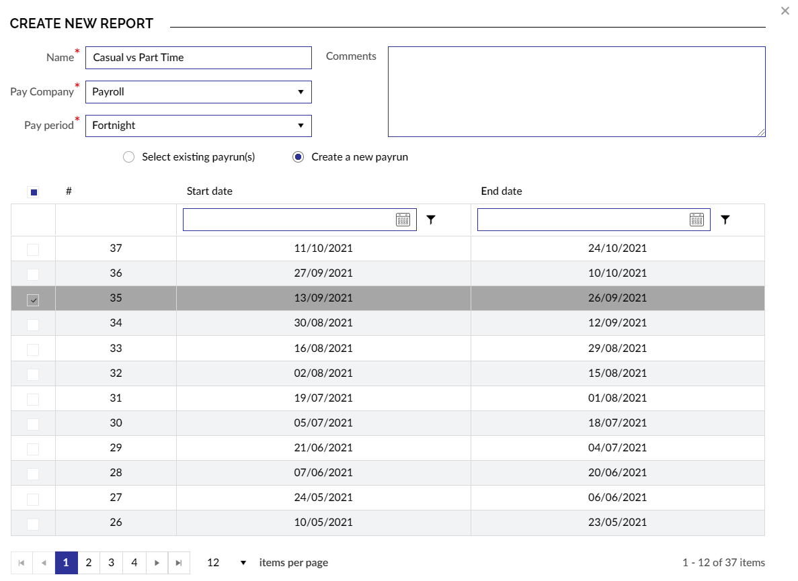The height and width of the screenshot is (581, 798).
Task: Click the Start date column header
Action: 210,191
